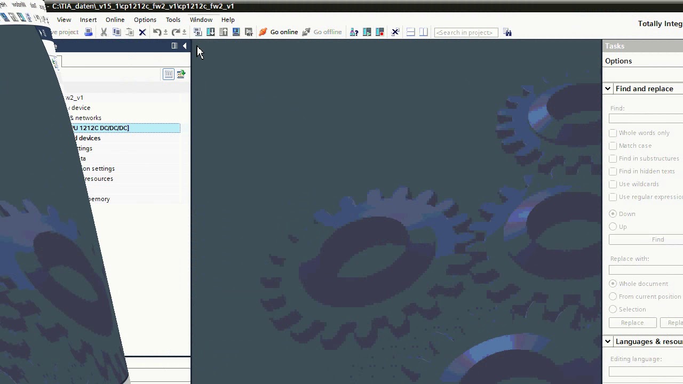The height and width of the screenshot is (384, 683).
Task: Click the Options tab in Tasks panel
Action: 618,61
